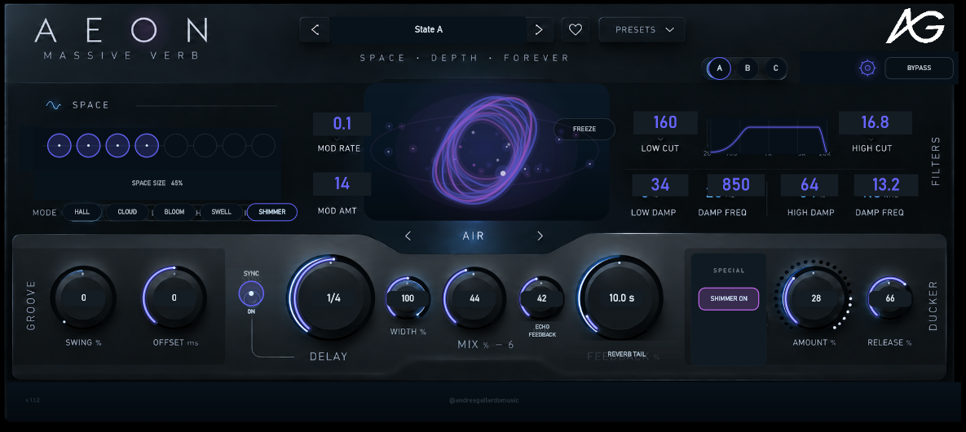Click the 'SPACE · DEPTH · FOREVER' tagline
This screenshot has width=966, height=432.
click(x=465, y=58)
